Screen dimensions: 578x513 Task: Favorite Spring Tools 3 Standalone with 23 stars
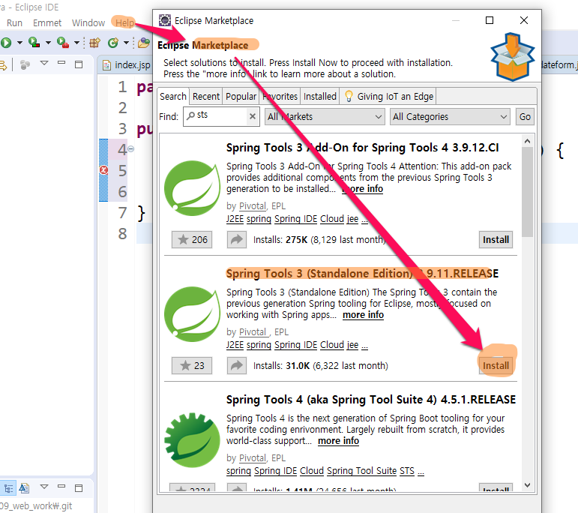tap(192, 366)
